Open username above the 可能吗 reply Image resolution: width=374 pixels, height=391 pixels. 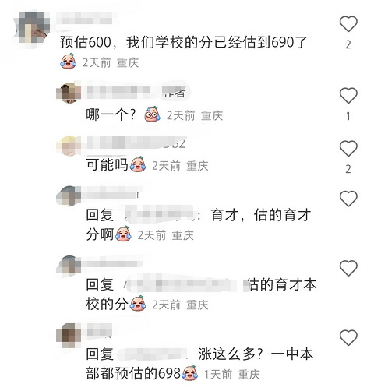click(x=136, y=143)
